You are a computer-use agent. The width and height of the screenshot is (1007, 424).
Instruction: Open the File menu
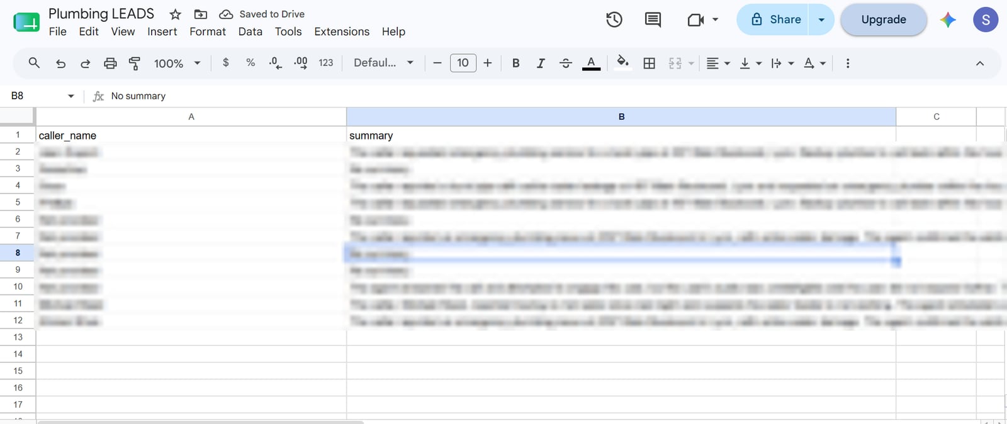[x=58, y=31]
